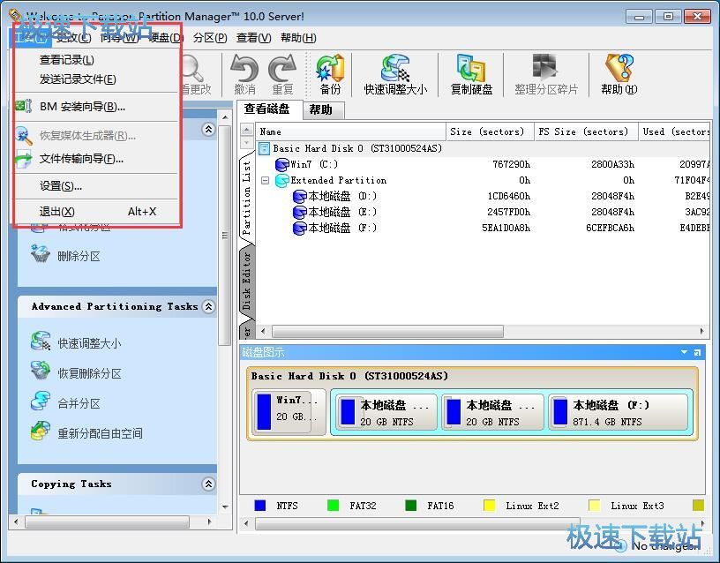
Task: Launch the Backup (备份) toolbar tool
Action: (330, 74)
